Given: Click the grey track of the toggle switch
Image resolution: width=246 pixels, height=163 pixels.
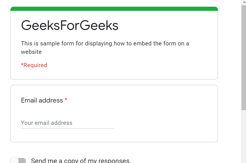Looking at the screenshot, I should pos(23,161).
